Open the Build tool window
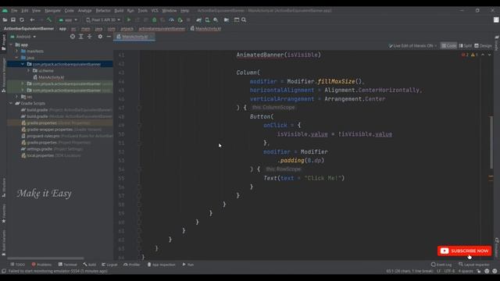Image resolution: width=500 pixels, height=281 pixels. coord(90,265)
